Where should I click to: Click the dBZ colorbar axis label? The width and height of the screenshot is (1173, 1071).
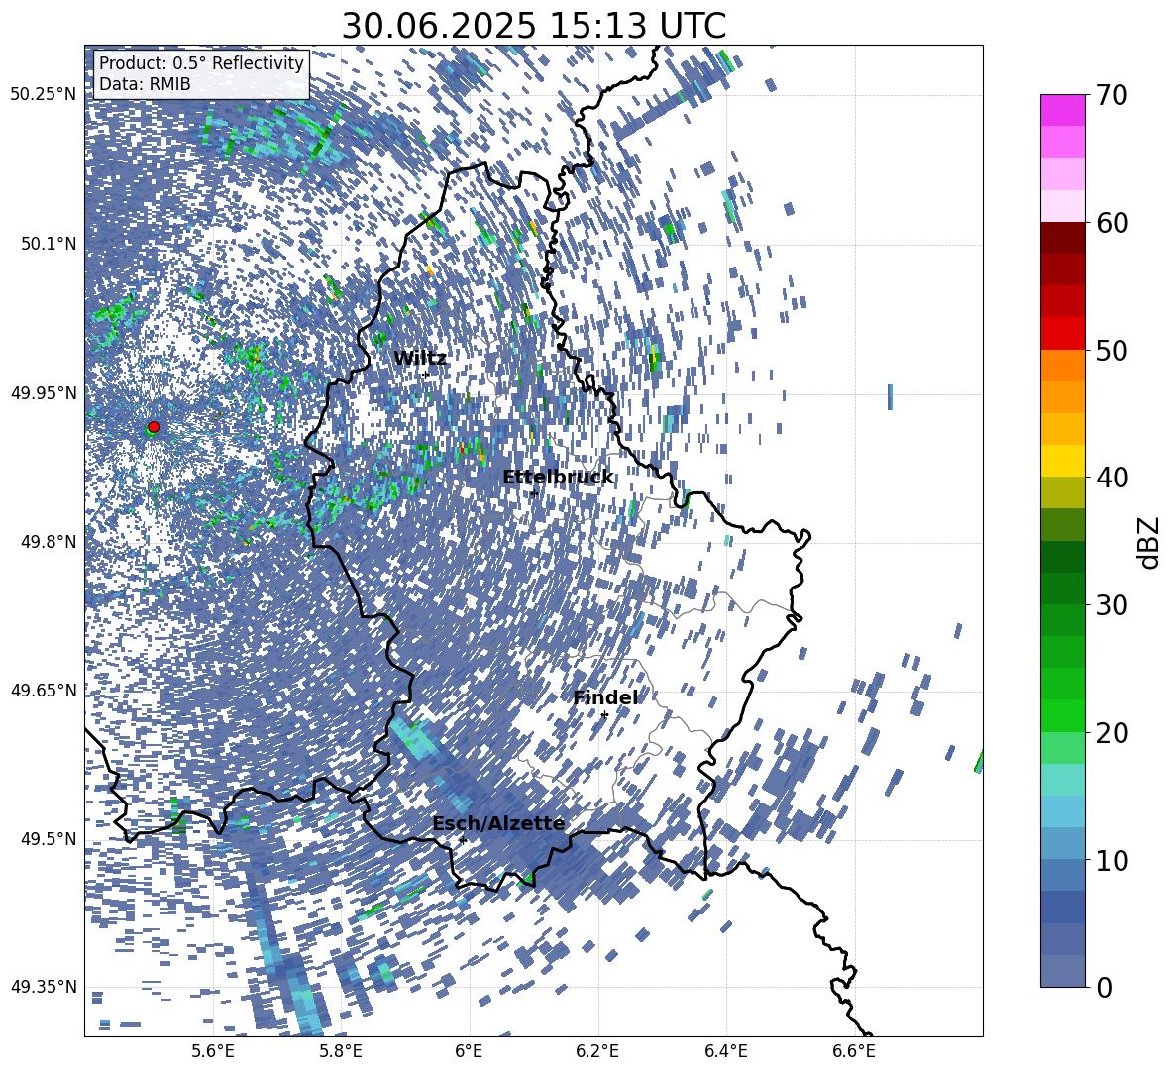[1150, 542]
